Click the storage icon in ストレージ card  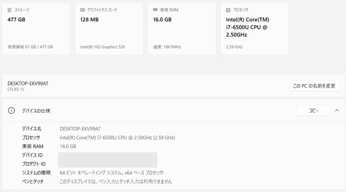point(9,10)
